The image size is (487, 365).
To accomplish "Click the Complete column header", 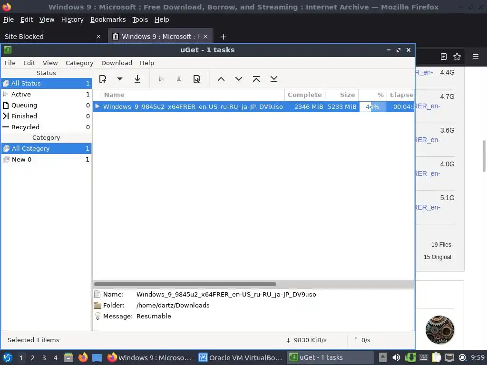I will pyautogui.click(x=305, y=95).
